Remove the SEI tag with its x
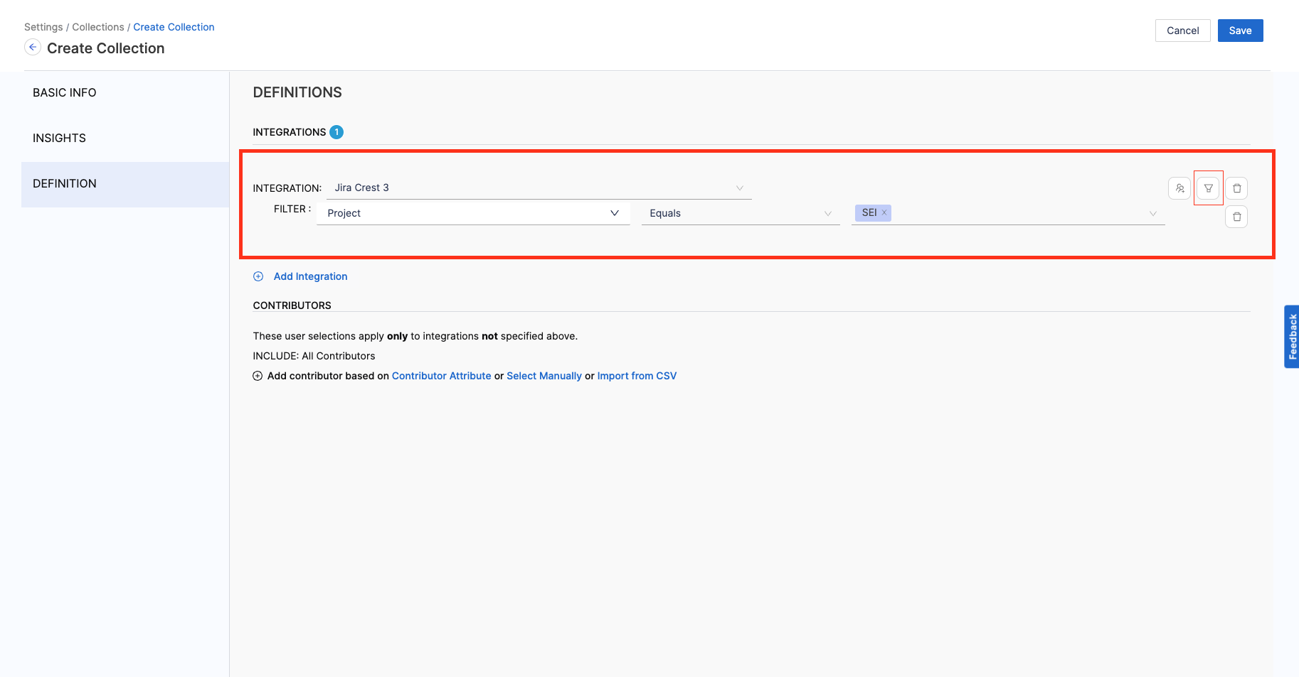 coord(884,212)
